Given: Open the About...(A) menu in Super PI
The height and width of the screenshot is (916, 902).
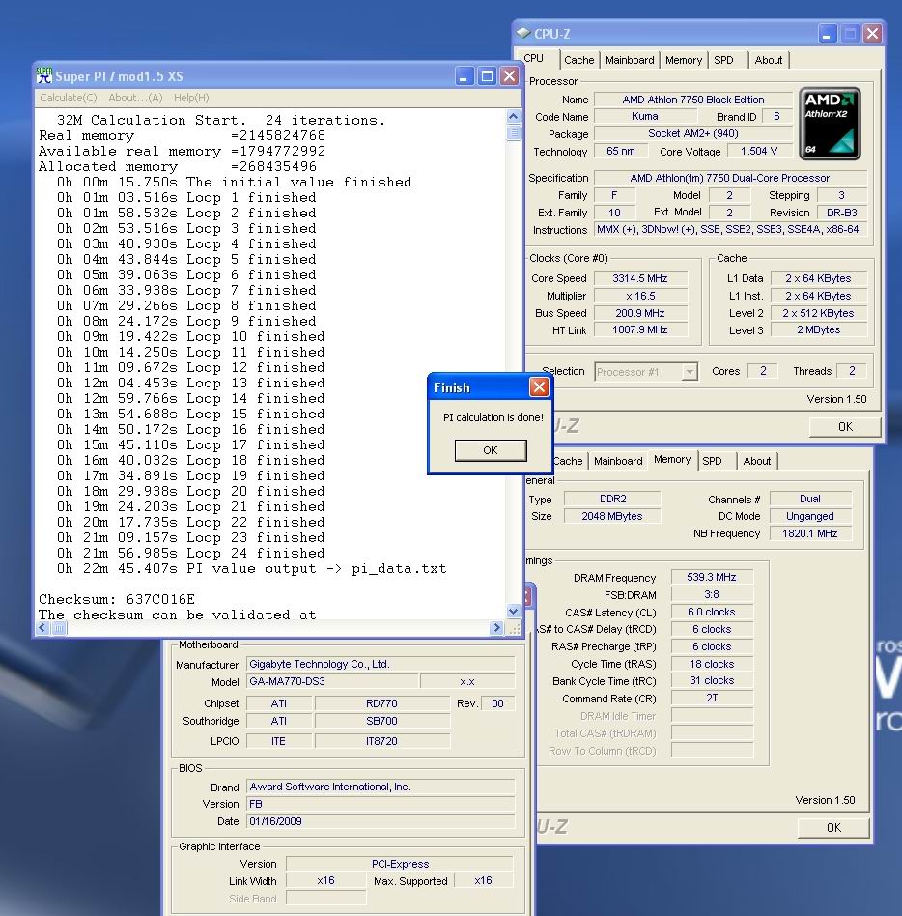Looking at the screenshot, I should pyautogui.click(x=135, y=98).
